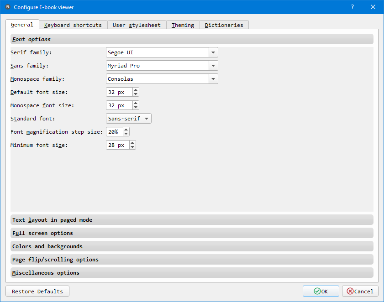This screenshot has height=302, width=384.
Task: View the User stylesheet tab
Action: click(x=137, y=25)
